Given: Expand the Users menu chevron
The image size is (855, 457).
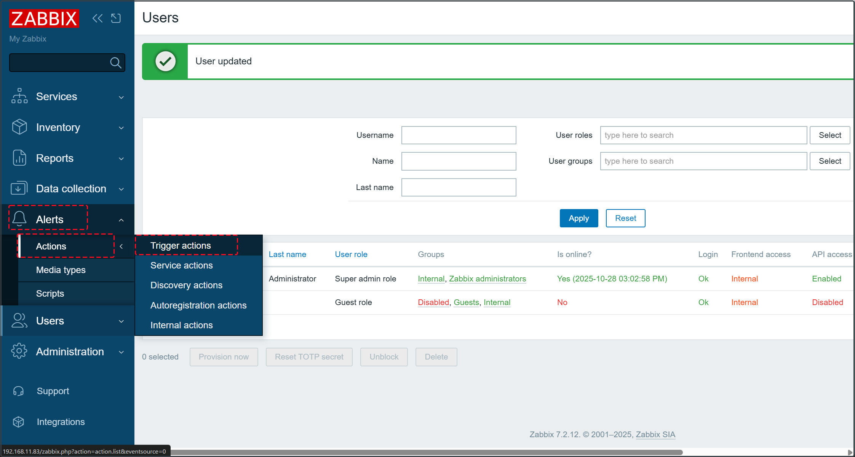Looking at the screenshot, I should pos(121,321).
